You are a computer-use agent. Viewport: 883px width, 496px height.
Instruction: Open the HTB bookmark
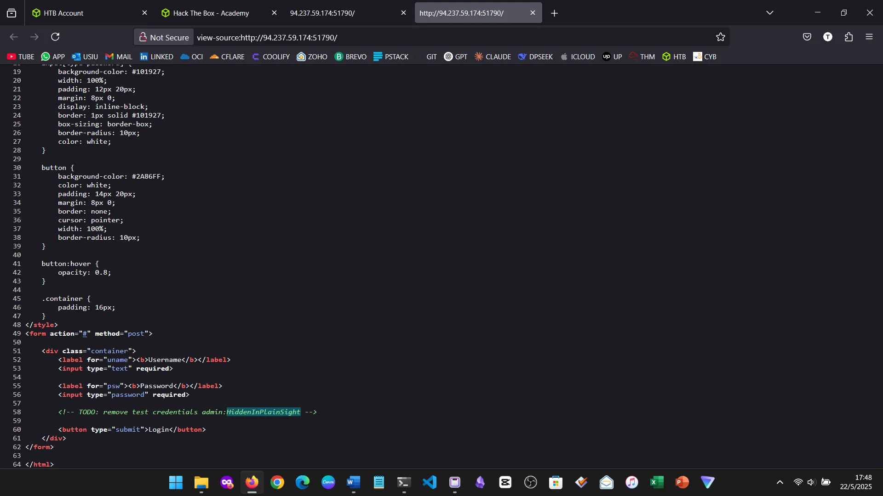pyautogui.click(x=674, y=56)
